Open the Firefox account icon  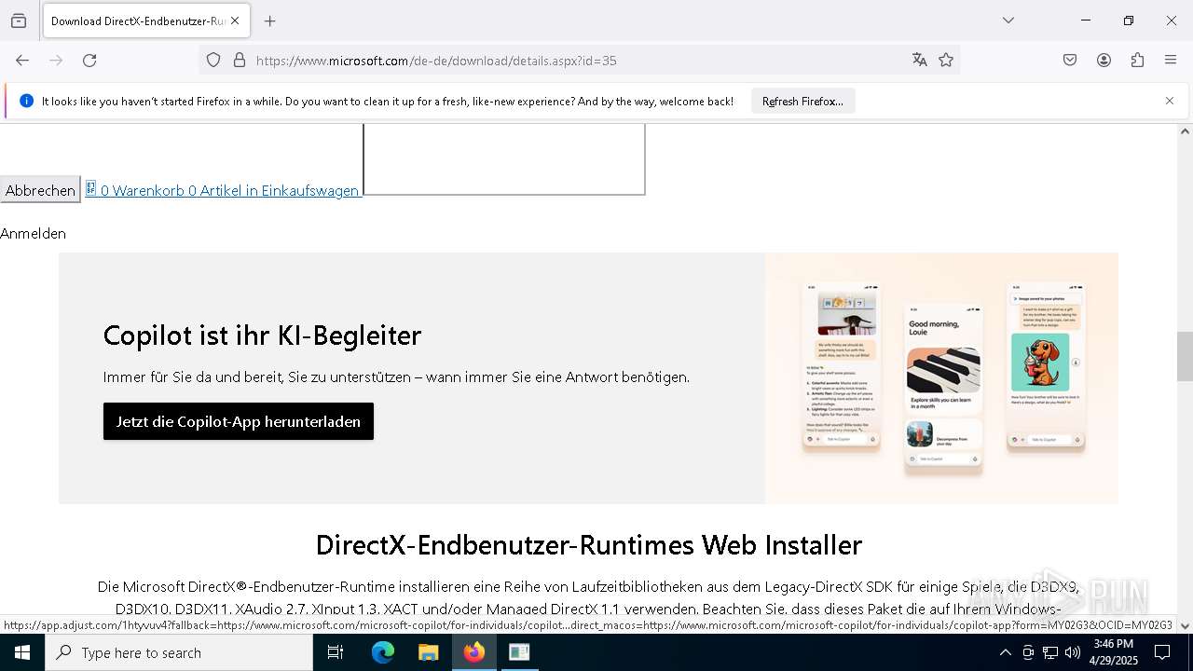click(1104, 61)
